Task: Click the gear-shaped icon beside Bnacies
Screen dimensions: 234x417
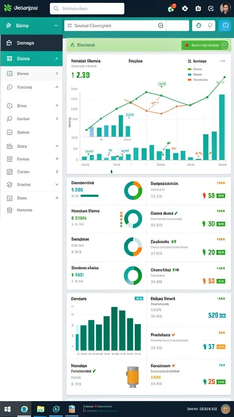Action: coord(10,184)
